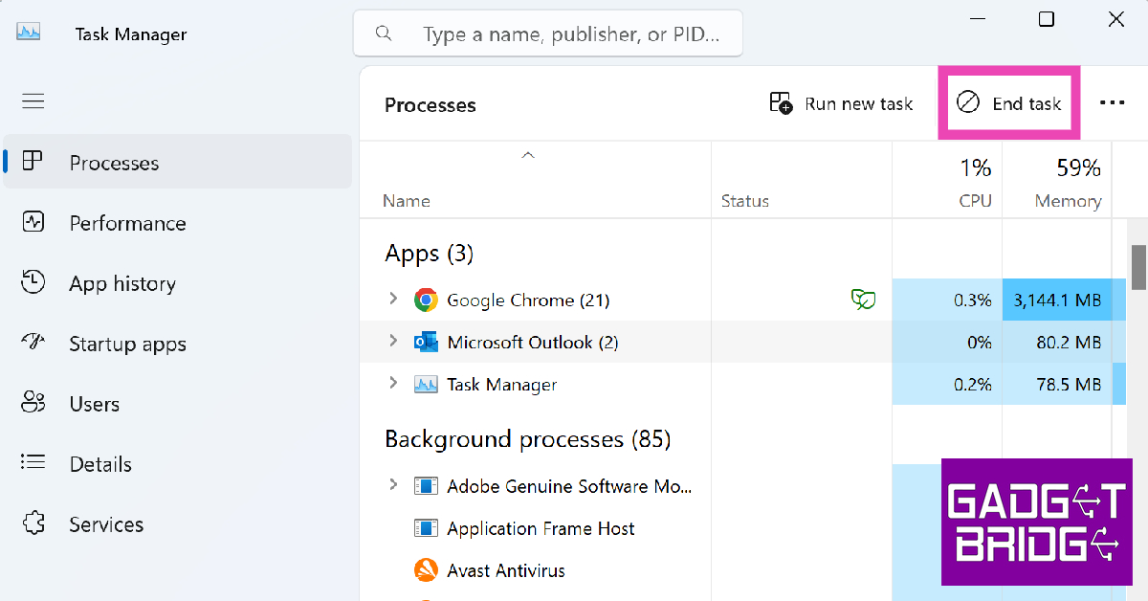Click the Run new task button
This screenshot has height=601, width=1148.
tap(842, 103)
